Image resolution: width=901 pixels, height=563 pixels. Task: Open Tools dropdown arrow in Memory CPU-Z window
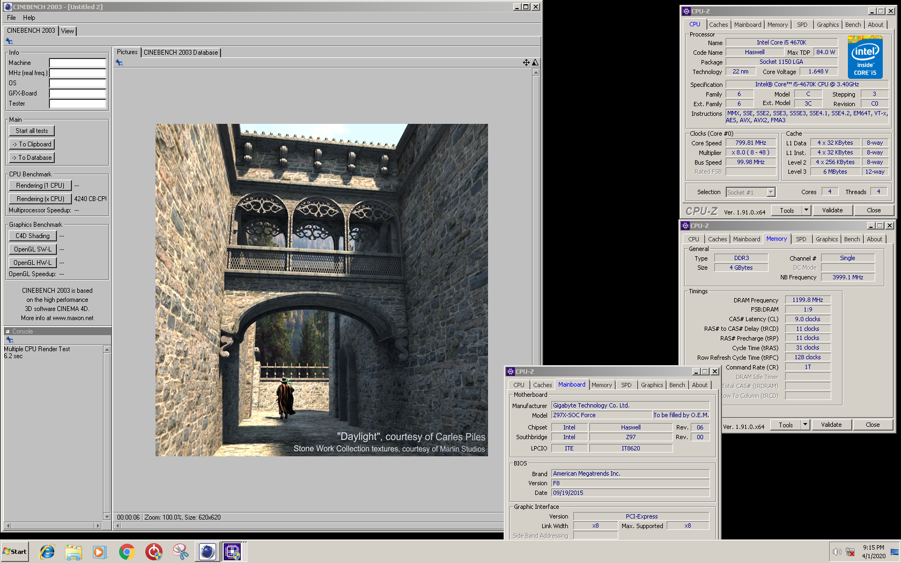(x=805, y=425)
